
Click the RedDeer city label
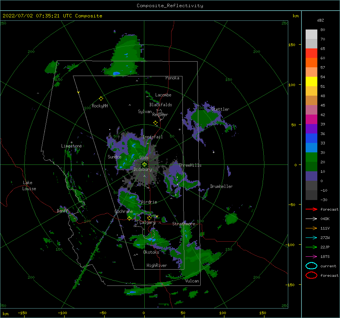pyautogui.click(x=160, y=115)
